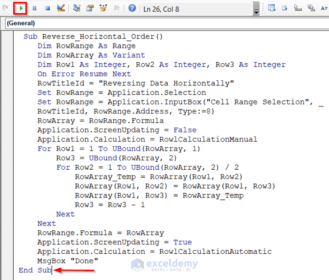329x280 pixels.
Task: Click List Constants icon on Edit toolbar
Action: (x=284, y=8)
